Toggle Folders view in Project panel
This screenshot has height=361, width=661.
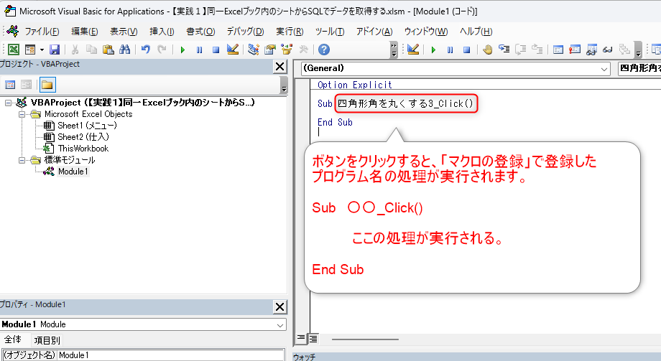click(47, 85)
